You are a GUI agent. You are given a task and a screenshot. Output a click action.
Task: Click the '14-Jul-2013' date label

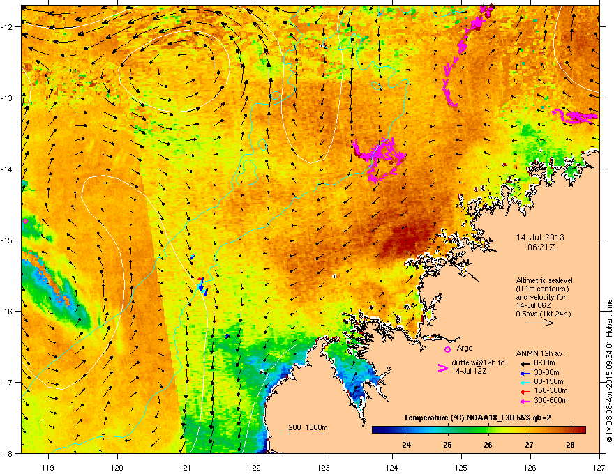(540, 238)
